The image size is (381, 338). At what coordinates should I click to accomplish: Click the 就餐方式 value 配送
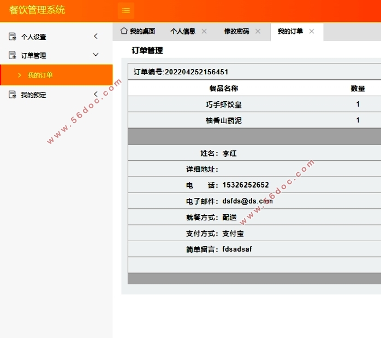coord(229,217)
